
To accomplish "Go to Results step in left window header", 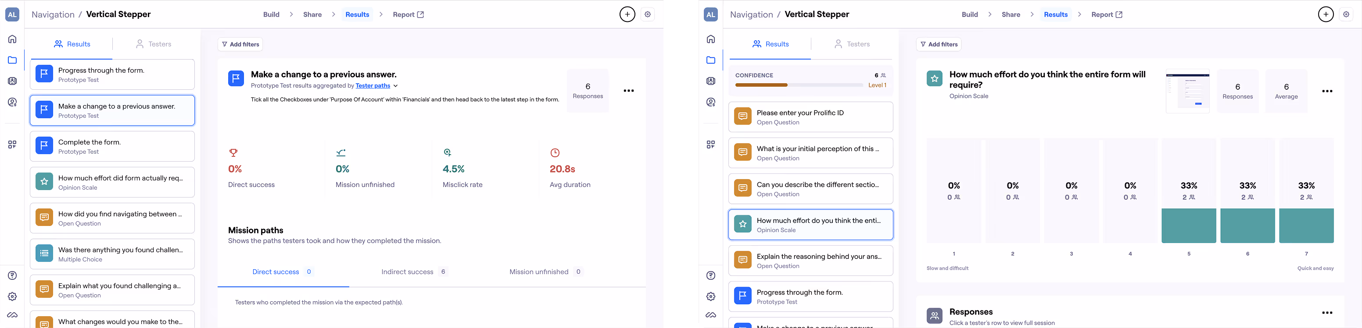I will (358, 15).
